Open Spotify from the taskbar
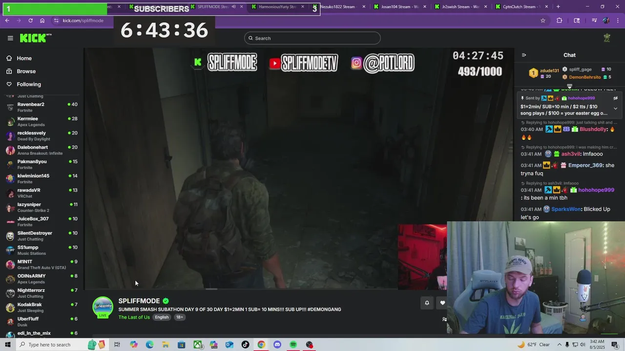The height and width of the screenshot is (351, 625). 293,345
